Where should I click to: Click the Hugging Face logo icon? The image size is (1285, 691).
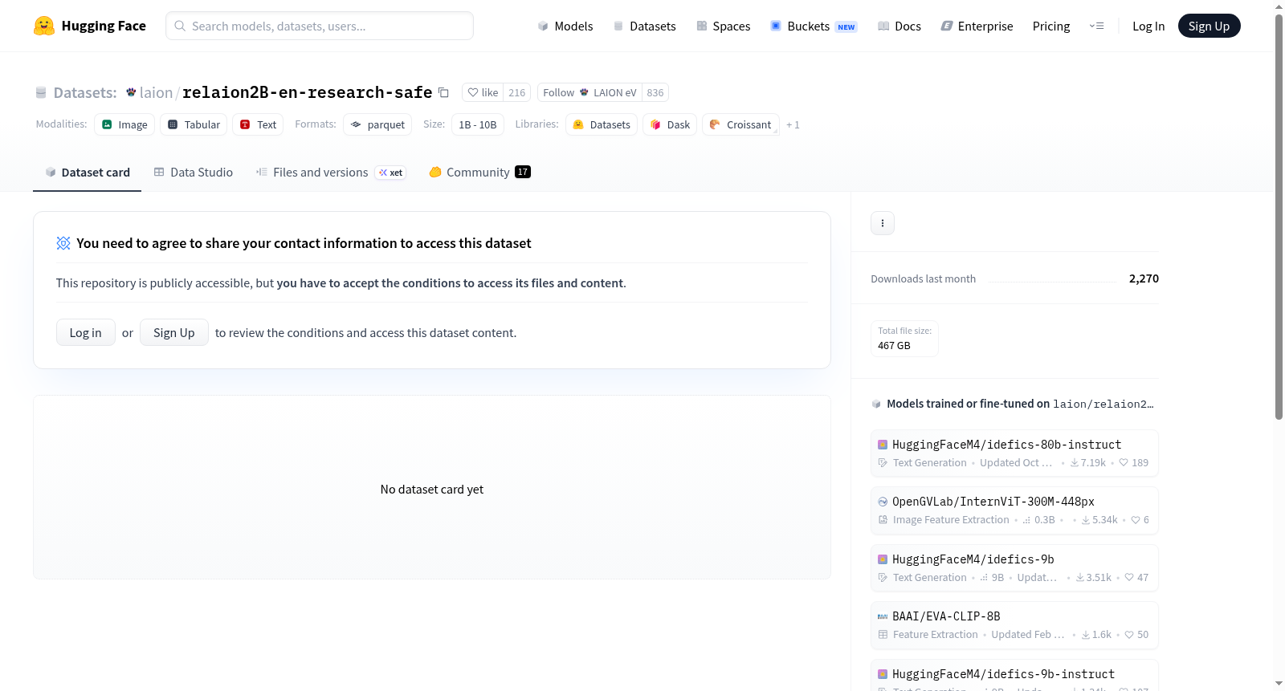(44, 26)
